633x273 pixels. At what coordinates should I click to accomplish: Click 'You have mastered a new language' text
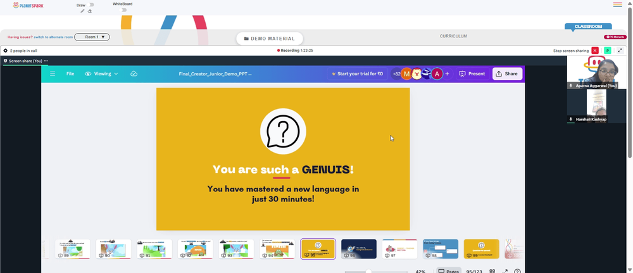coord(283,194)
